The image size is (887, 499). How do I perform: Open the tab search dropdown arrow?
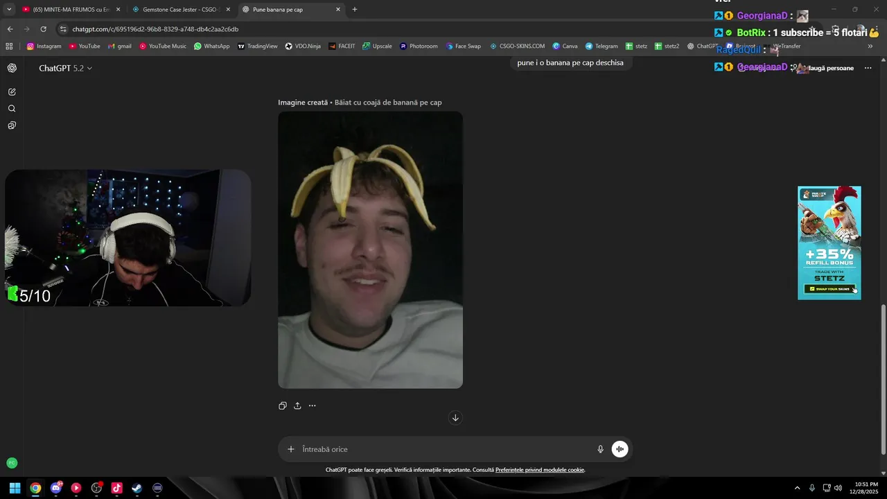9,10
